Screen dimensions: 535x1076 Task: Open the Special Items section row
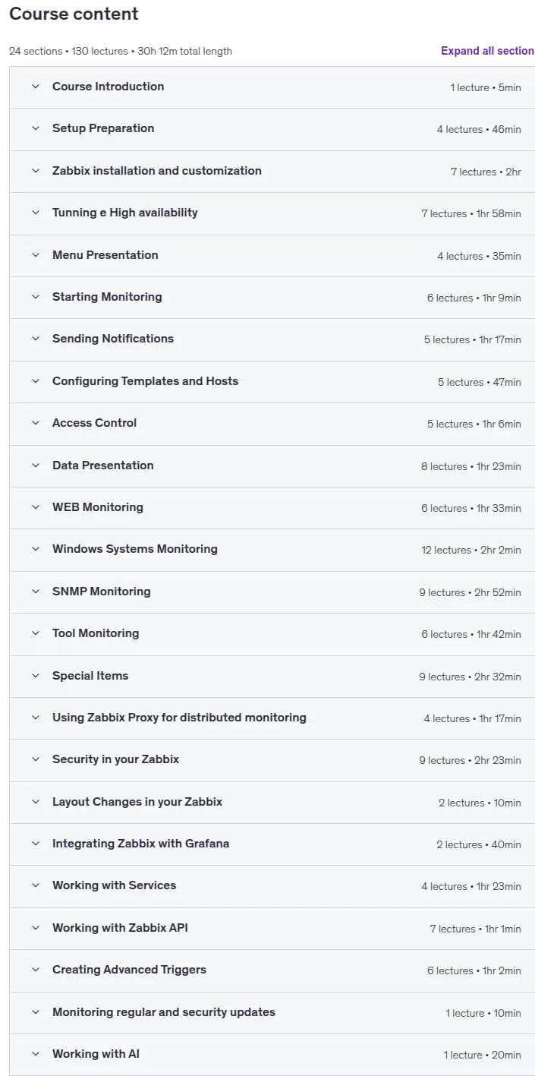pyautogui.click(x=272, y=676)
